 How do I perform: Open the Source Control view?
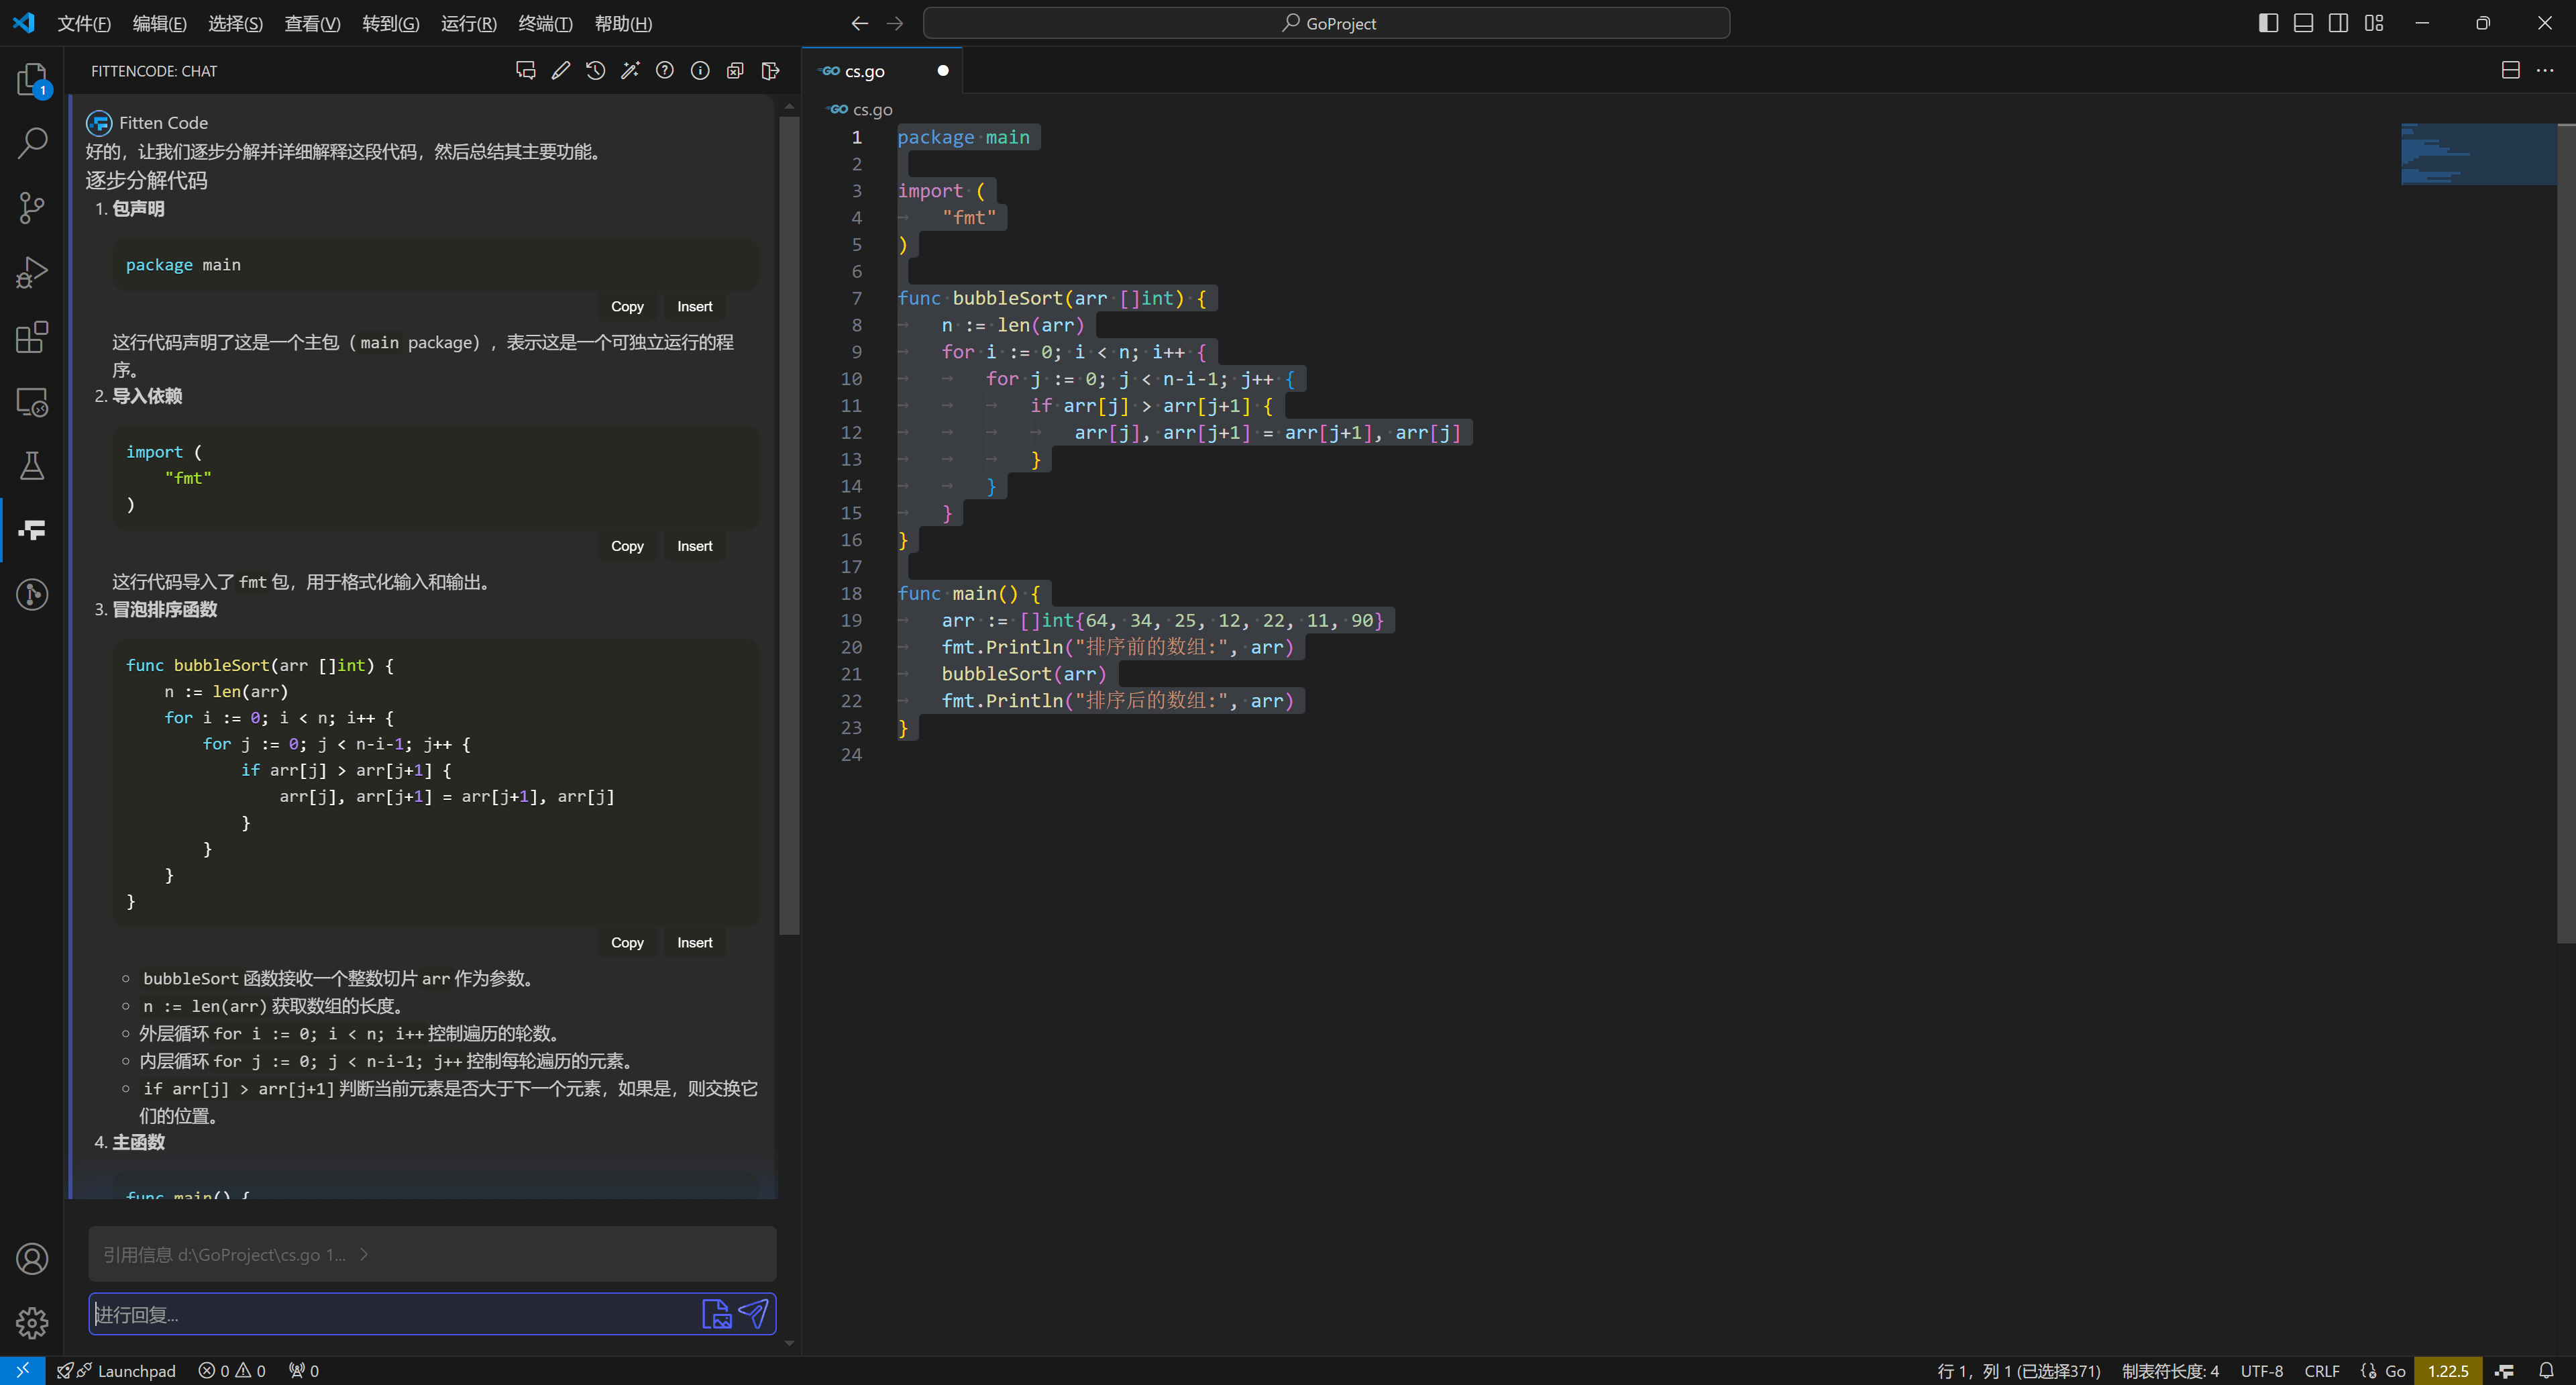click(x=32, y=207)
